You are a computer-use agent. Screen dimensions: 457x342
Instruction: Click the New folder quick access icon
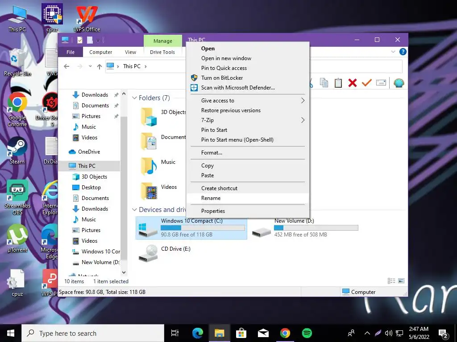coord(89,40)
